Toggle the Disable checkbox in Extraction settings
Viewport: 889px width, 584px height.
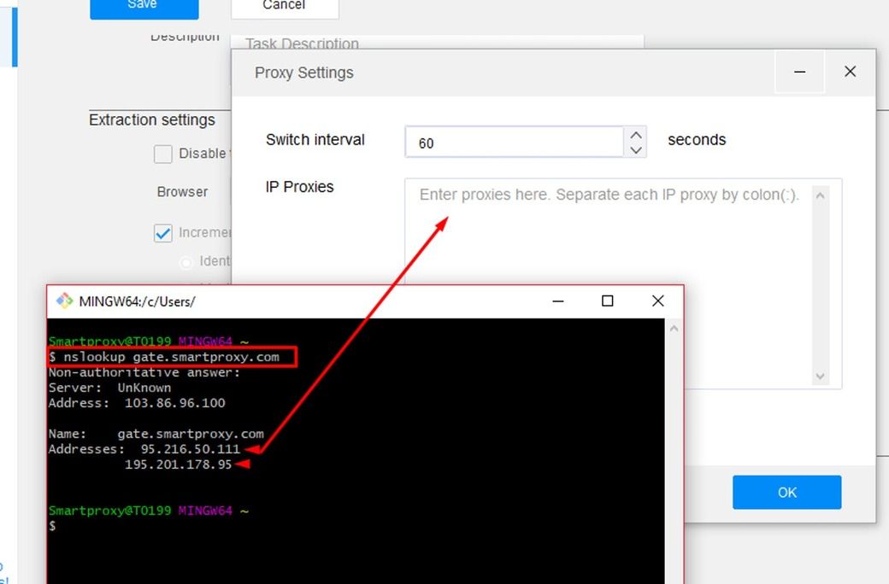tap(162, 154)
